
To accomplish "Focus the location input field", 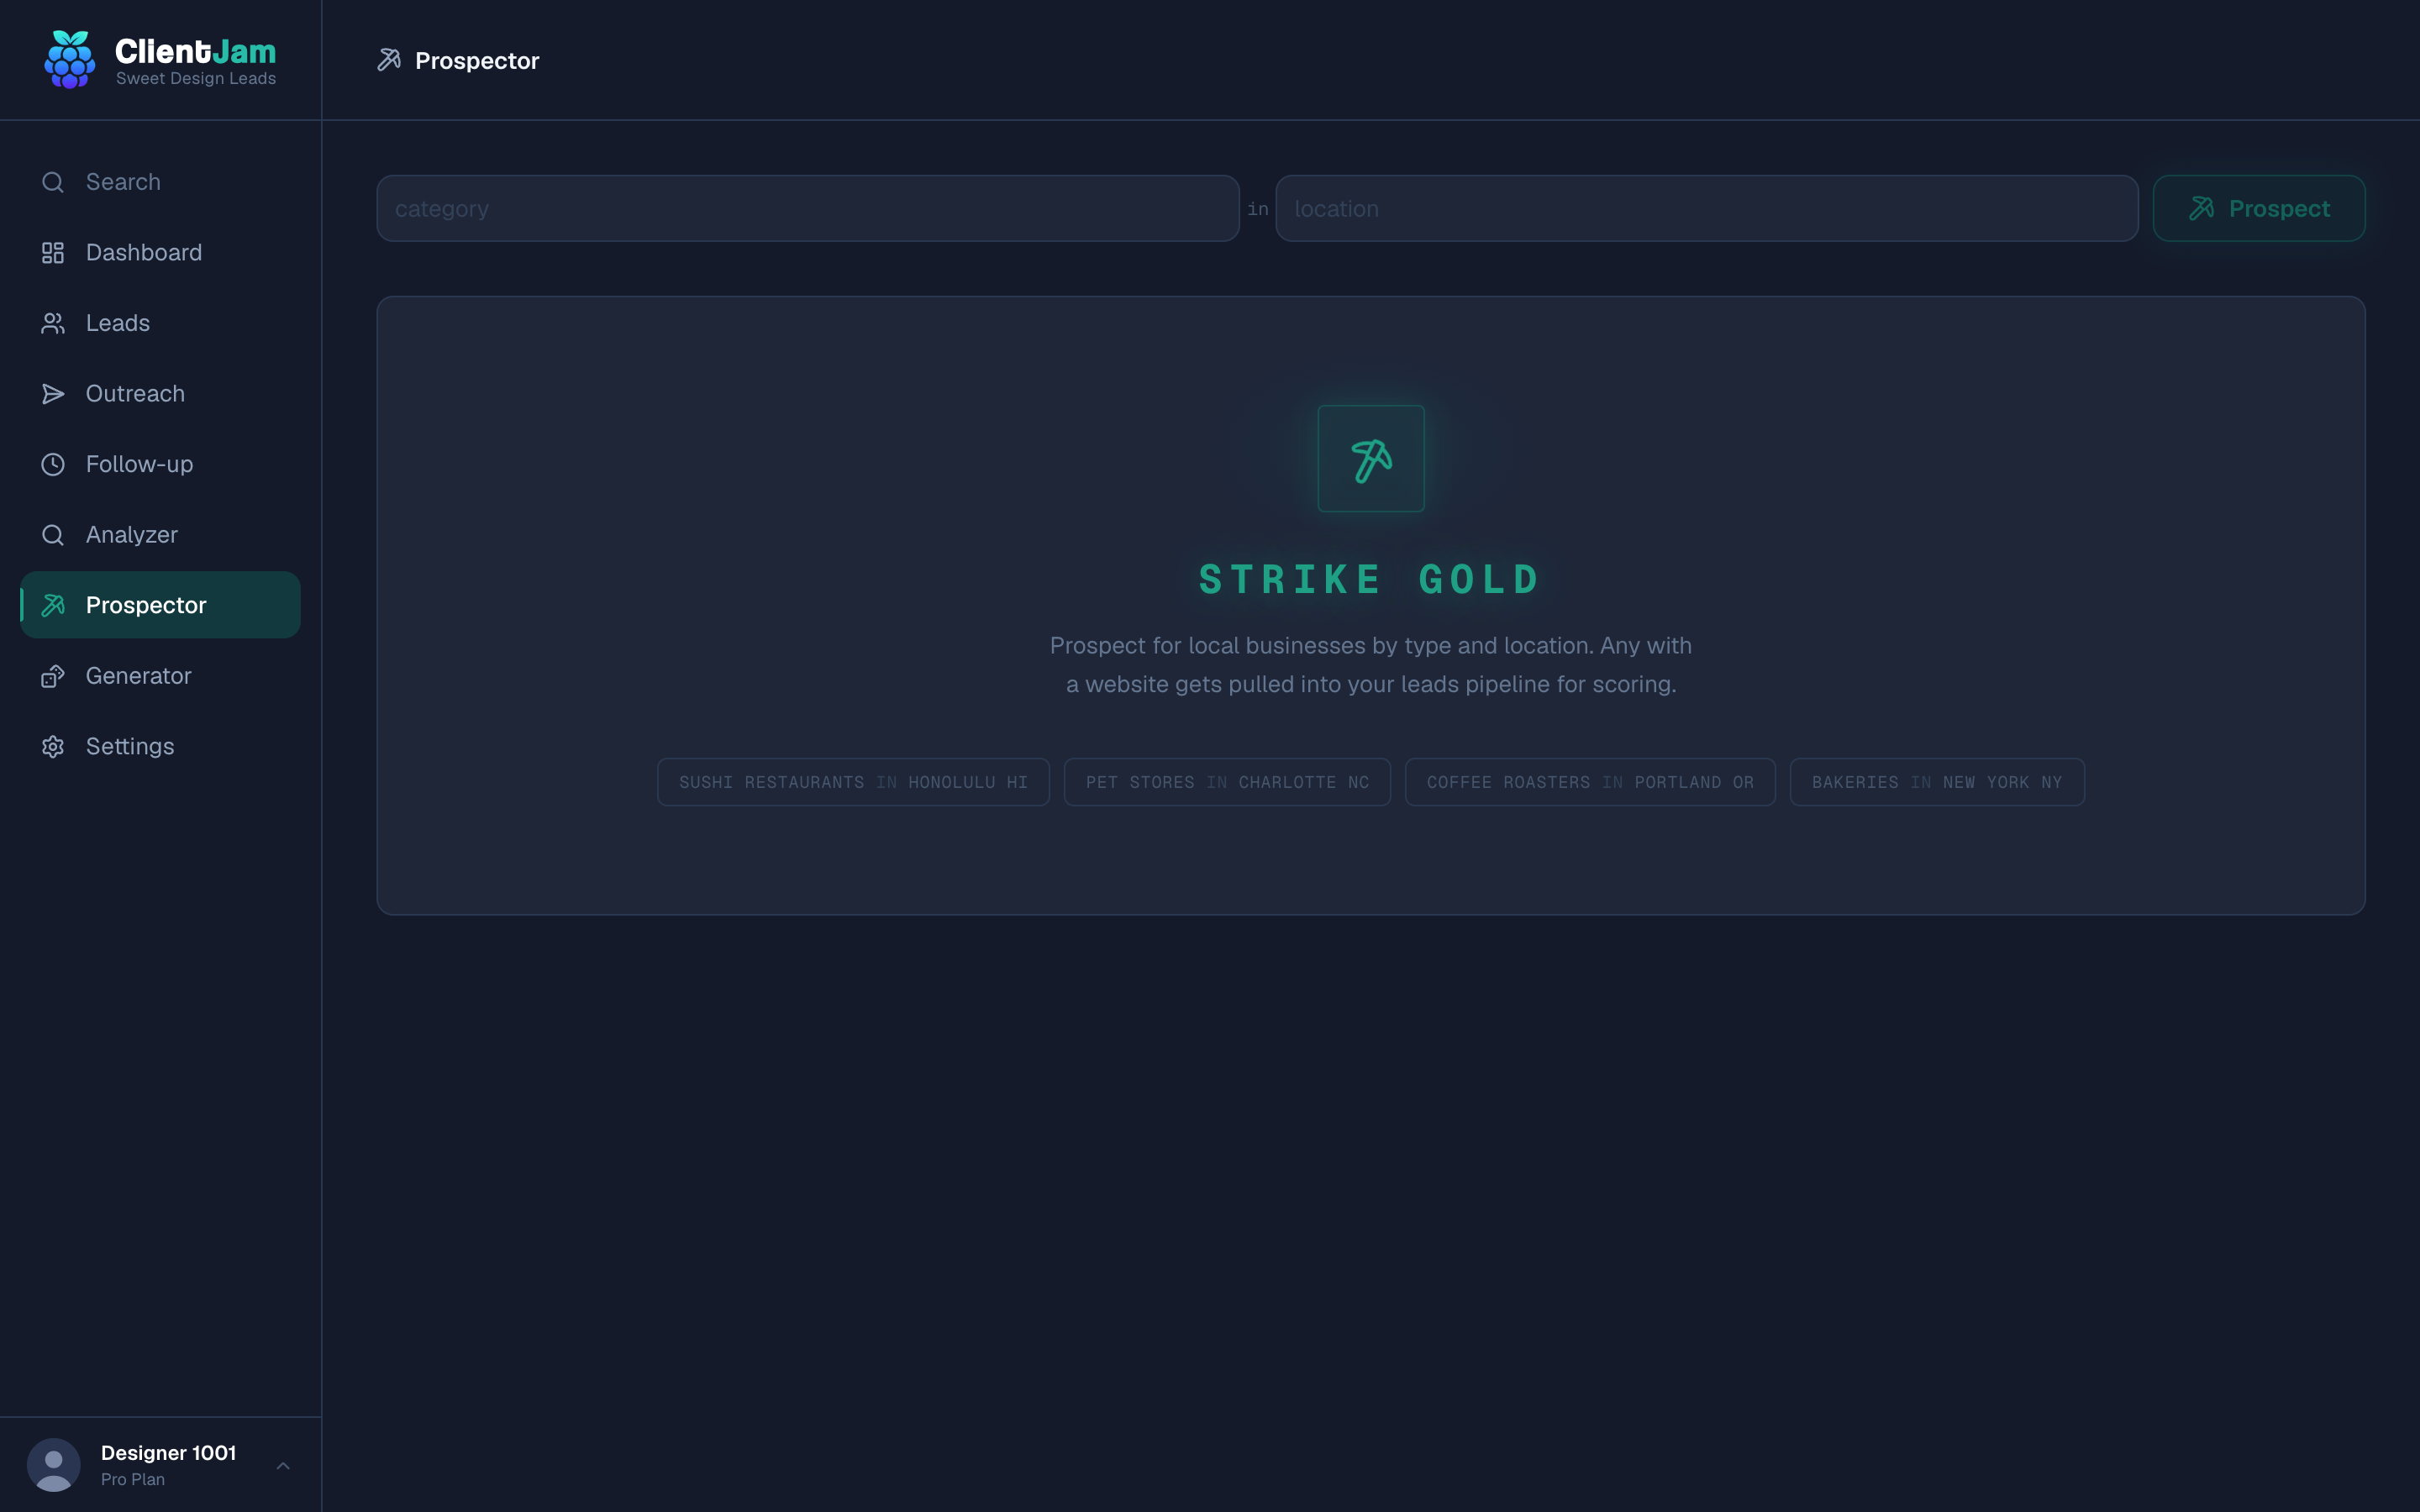I will [1707, 208].
